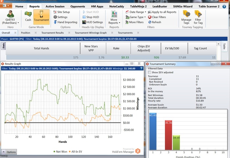The height and width of the screenshot is (158, 230).
Task: Select Tournament game mode
Action: tap(41, 17)
